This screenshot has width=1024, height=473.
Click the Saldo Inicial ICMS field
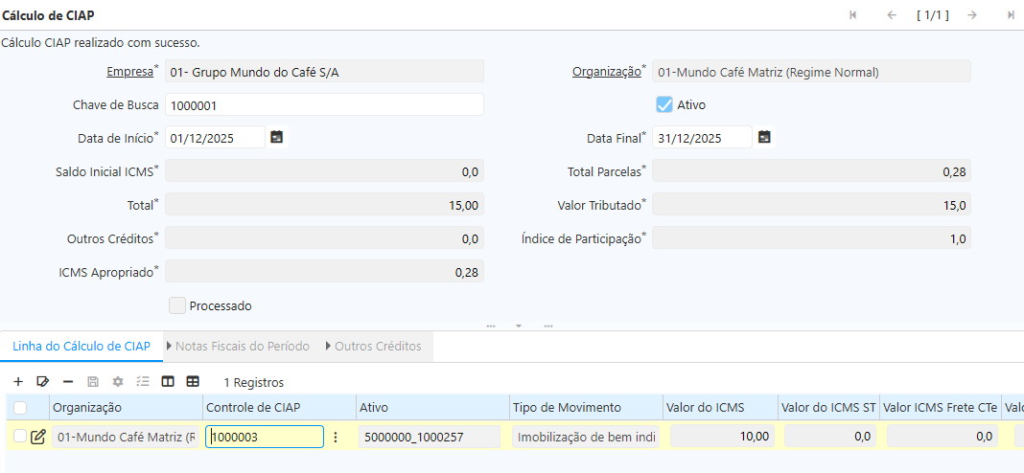coord(325,171)
